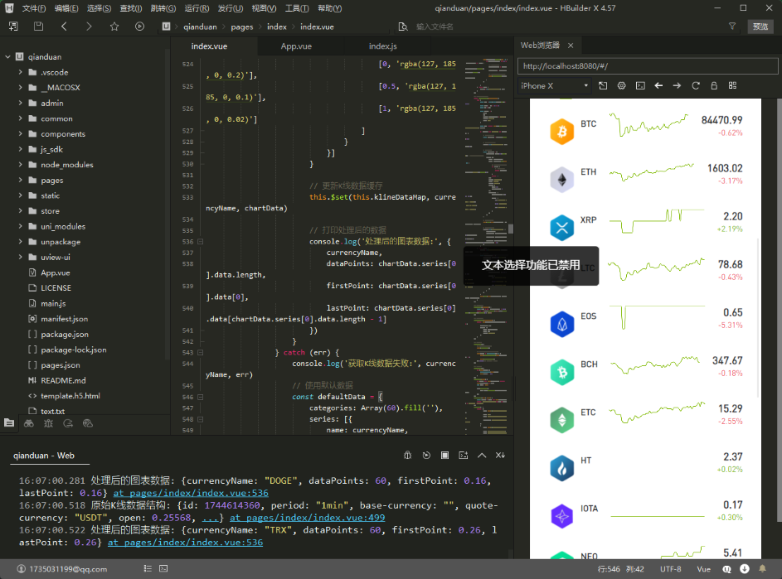The width and height of the screenshot is (782, 579).
Task: Toggle code fold on line 548
Action: point(200,420)
